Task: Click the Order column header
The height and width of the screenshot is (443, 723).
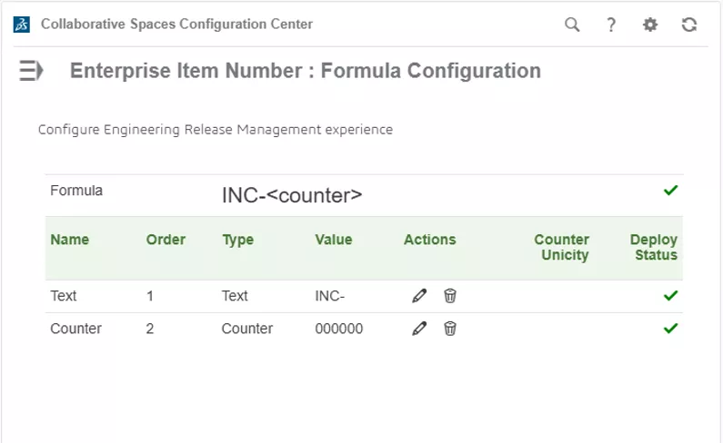Action: pos(166,240)
